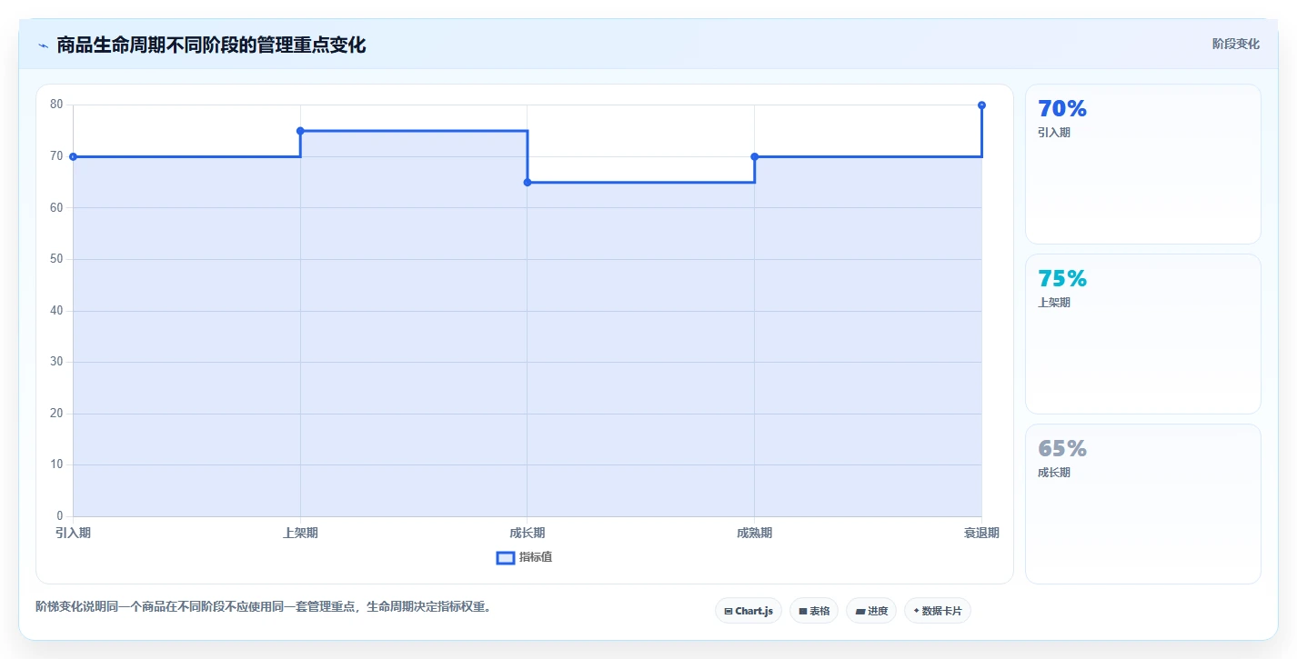
Task: Click the 阶段变化 label in header
Action: 1236,44
